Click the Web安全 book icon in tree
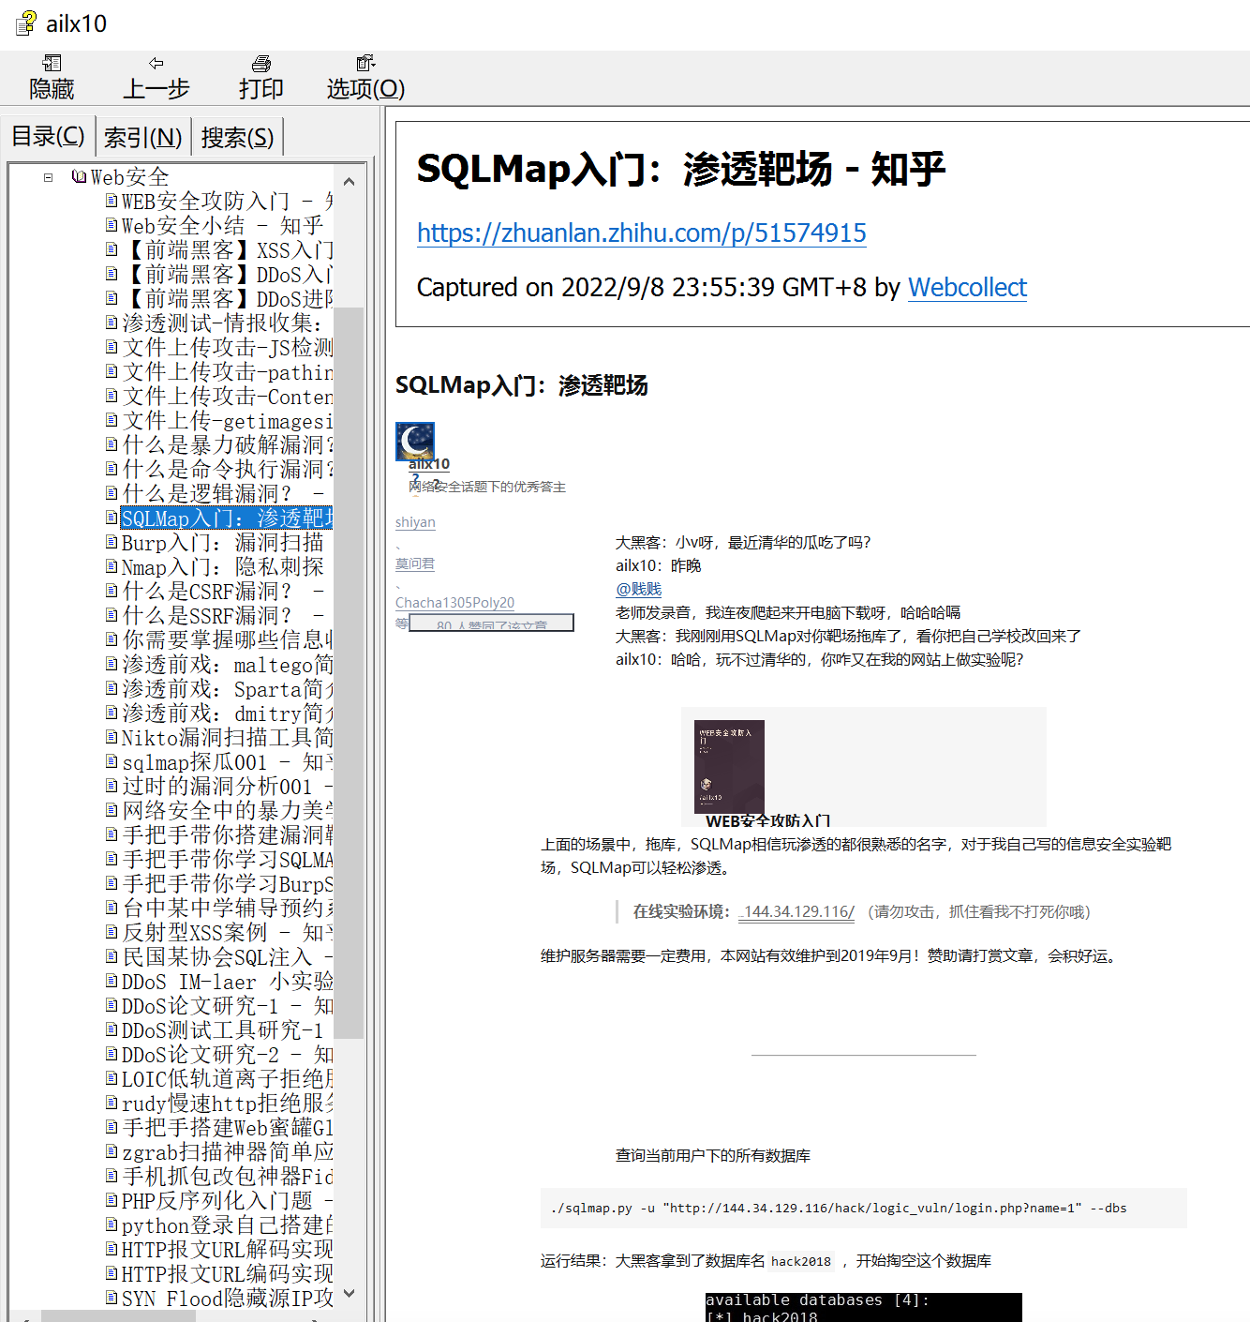Screen dimensions: 1250x1322 coord(79,176)
